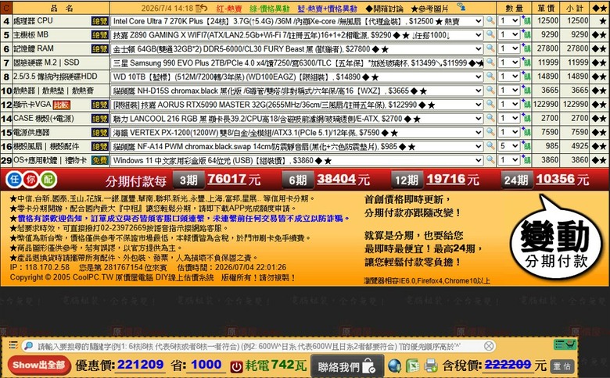The image size is (610, 378).
Task: Click the Show出全部 button
Action: click(39, 366)
